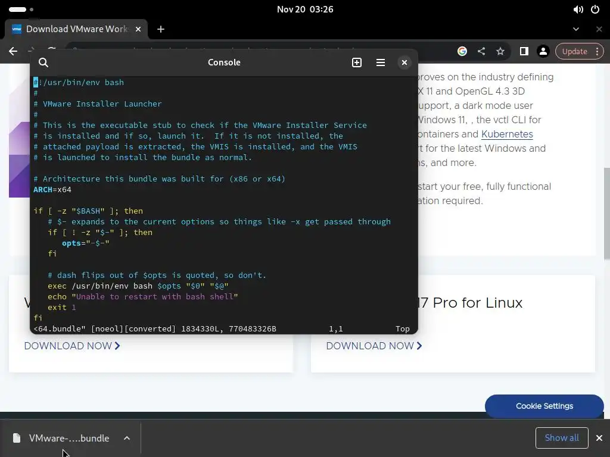The height and width of the screenshot is (457, 610).
Task: Open the system power menu
Action: point(595,10)
